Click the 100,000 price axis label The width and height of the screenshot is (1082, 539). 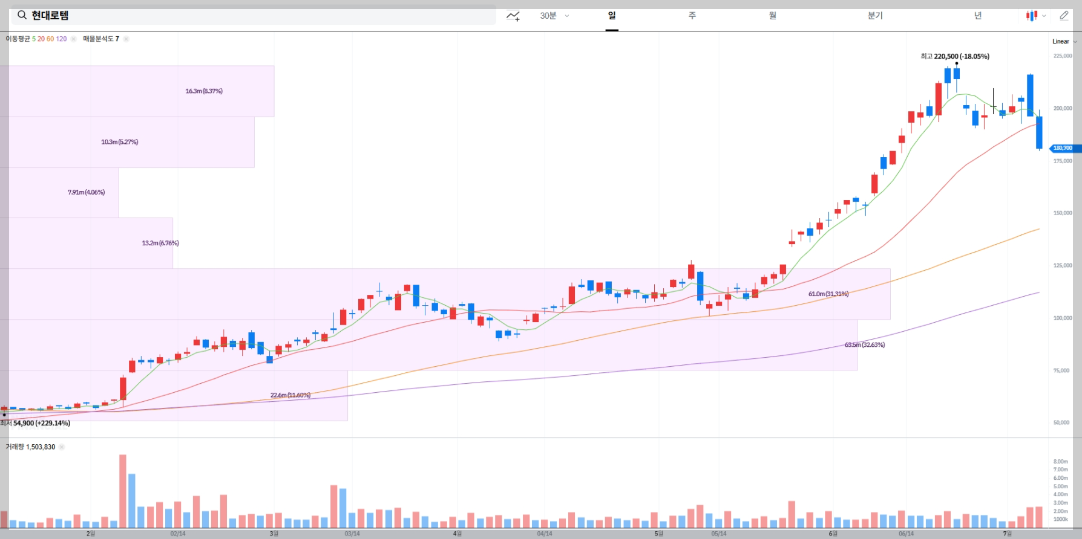click(1063, 318)
